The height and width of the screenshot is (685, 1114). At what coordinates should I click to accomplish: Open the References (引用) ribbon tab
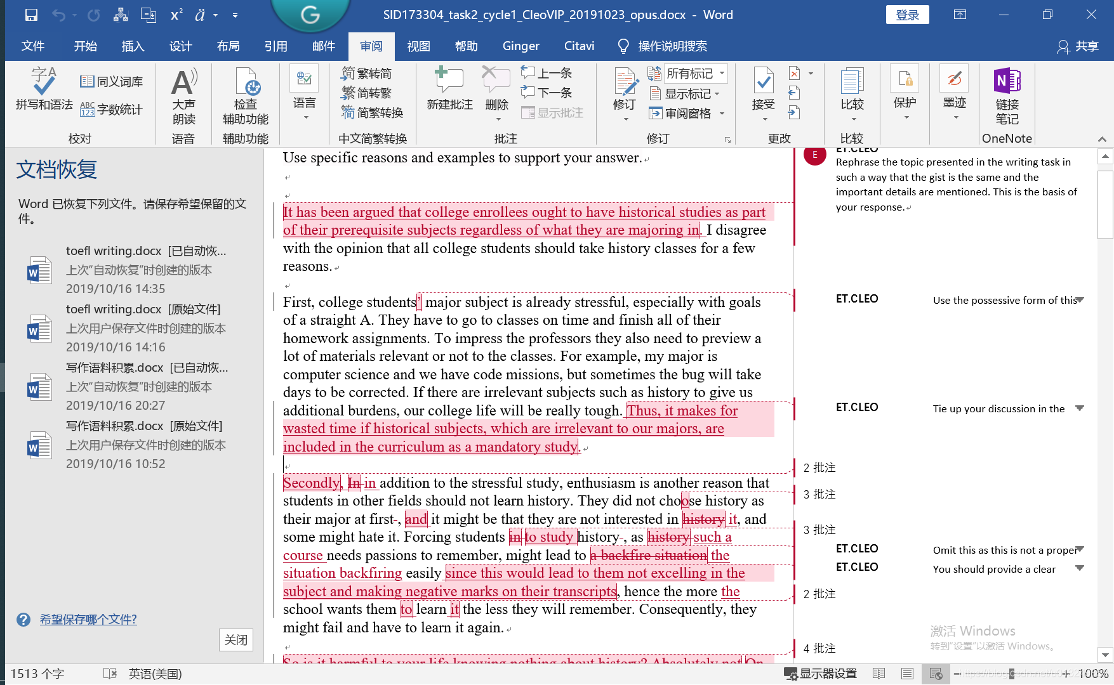coord(275,46)
